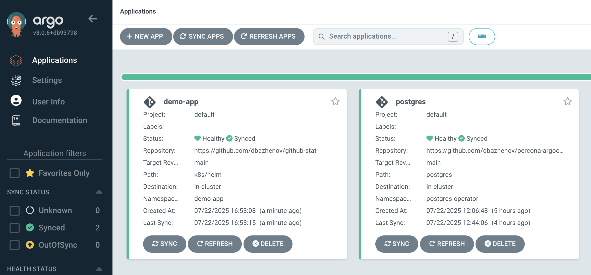
Task: Click the Unknown status circle icon
Action: coord(30,210)
